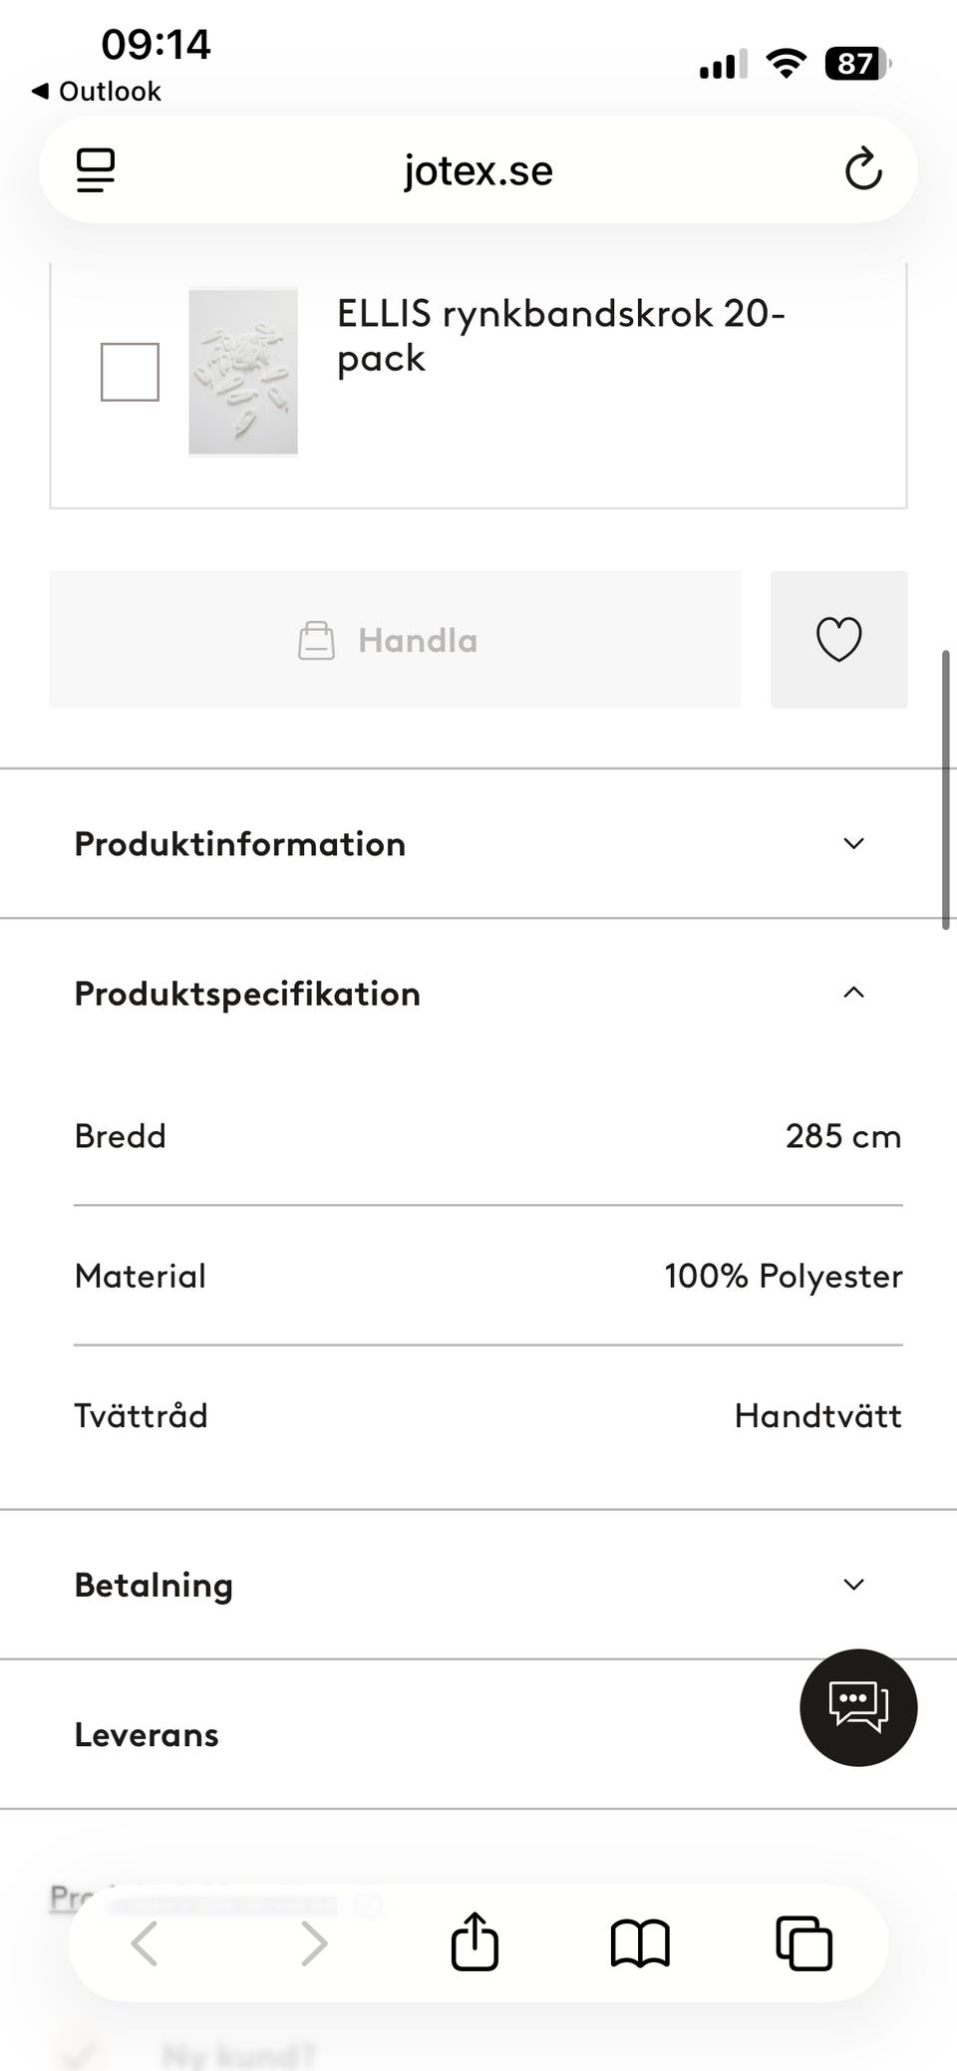Go back with Safari back arrow
This screenshot has width=957, height=2071.
click(146, 1943)
